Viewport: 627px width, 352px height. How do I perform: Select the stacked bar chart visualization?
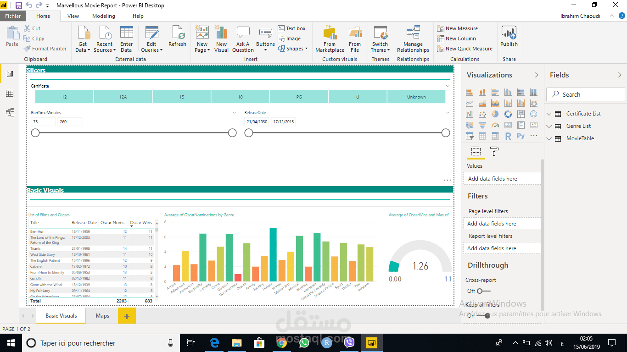pyautogui.click(x=470, y=92)
